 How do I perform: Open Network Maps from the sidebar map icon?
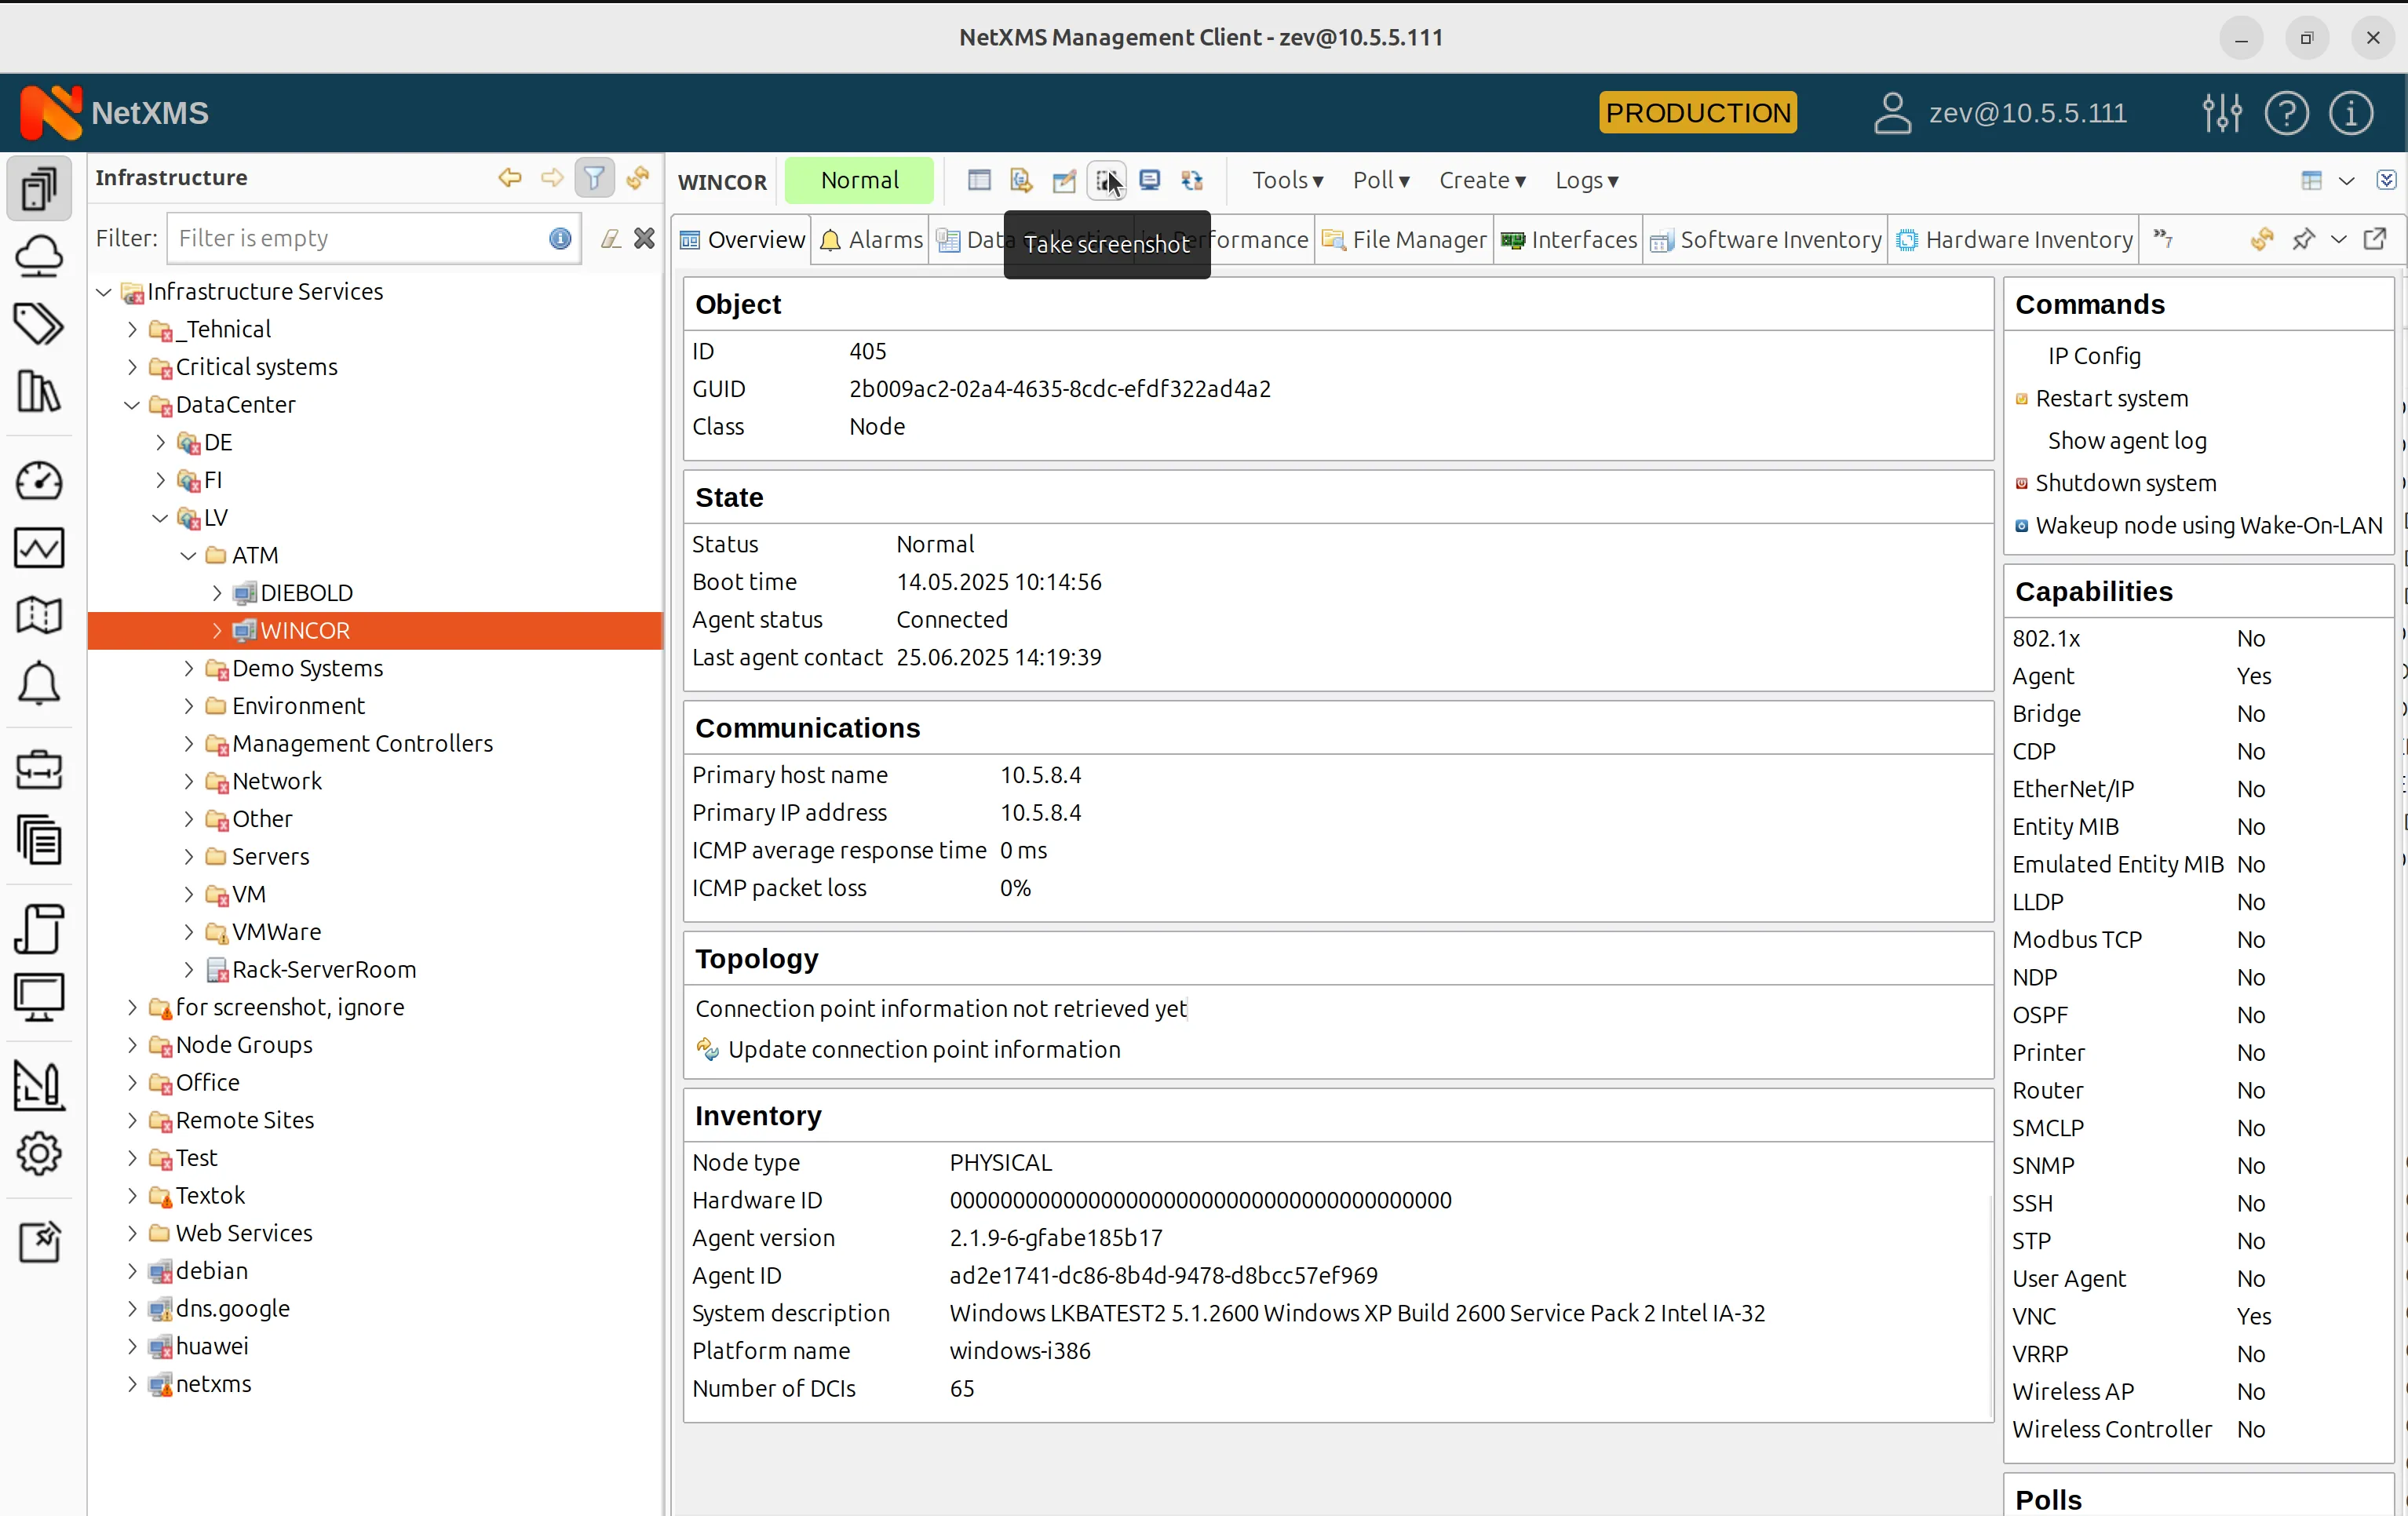point(40,614)
